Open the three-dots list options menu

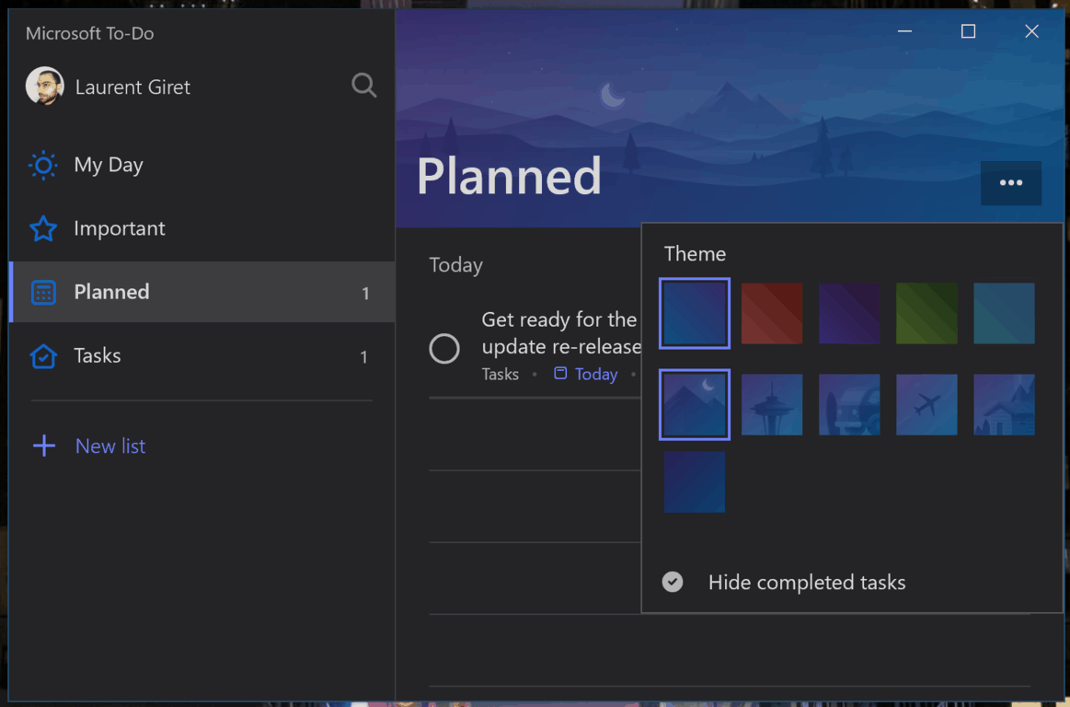(1010, 183)
